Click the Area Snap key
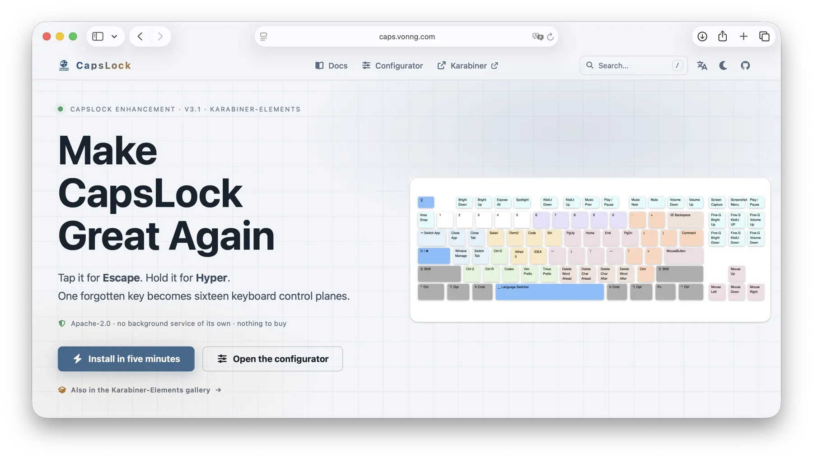813x457 pixels. tap(426, 220)
